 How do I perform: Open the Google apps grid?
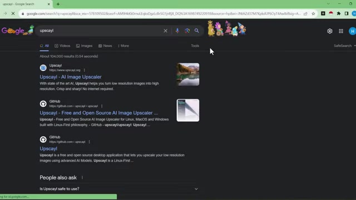click(341, 31)
